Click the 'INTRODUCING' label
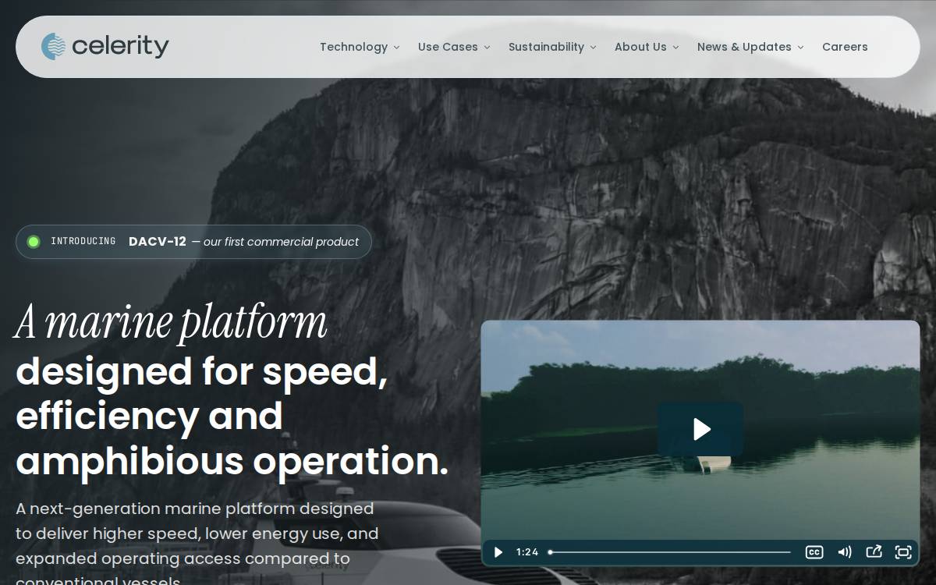Image resolution: width=936 pixels, height=585 pixels. coord(83,242)
